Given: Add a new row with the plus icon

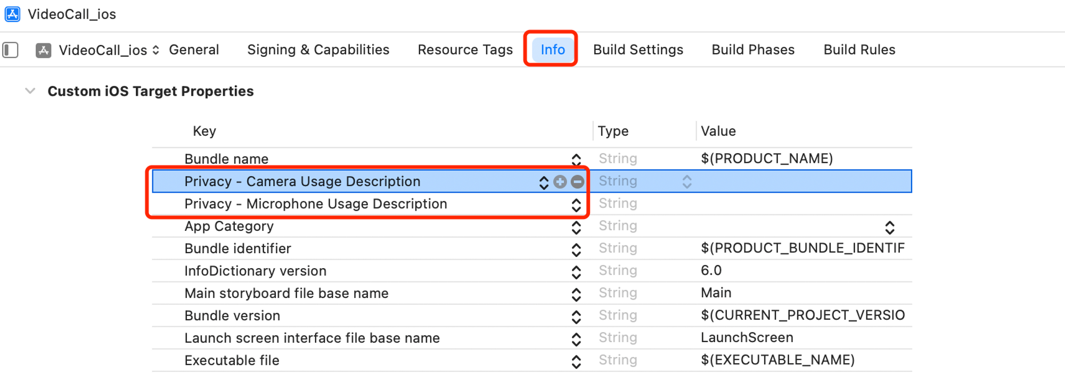Looking at the screenshot, I should pyautogui.click(x=560, y=182).
